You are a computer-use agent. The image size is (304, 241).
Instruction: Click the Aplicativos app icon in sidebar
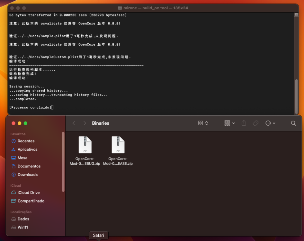pos(13,149)
